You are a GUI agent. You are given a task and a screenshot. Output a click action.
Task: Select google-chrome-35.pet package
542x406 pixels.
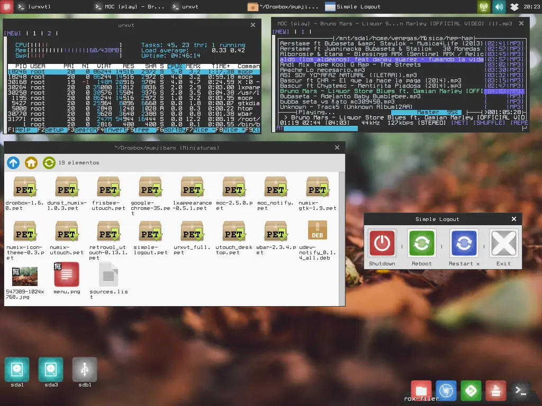150,196
